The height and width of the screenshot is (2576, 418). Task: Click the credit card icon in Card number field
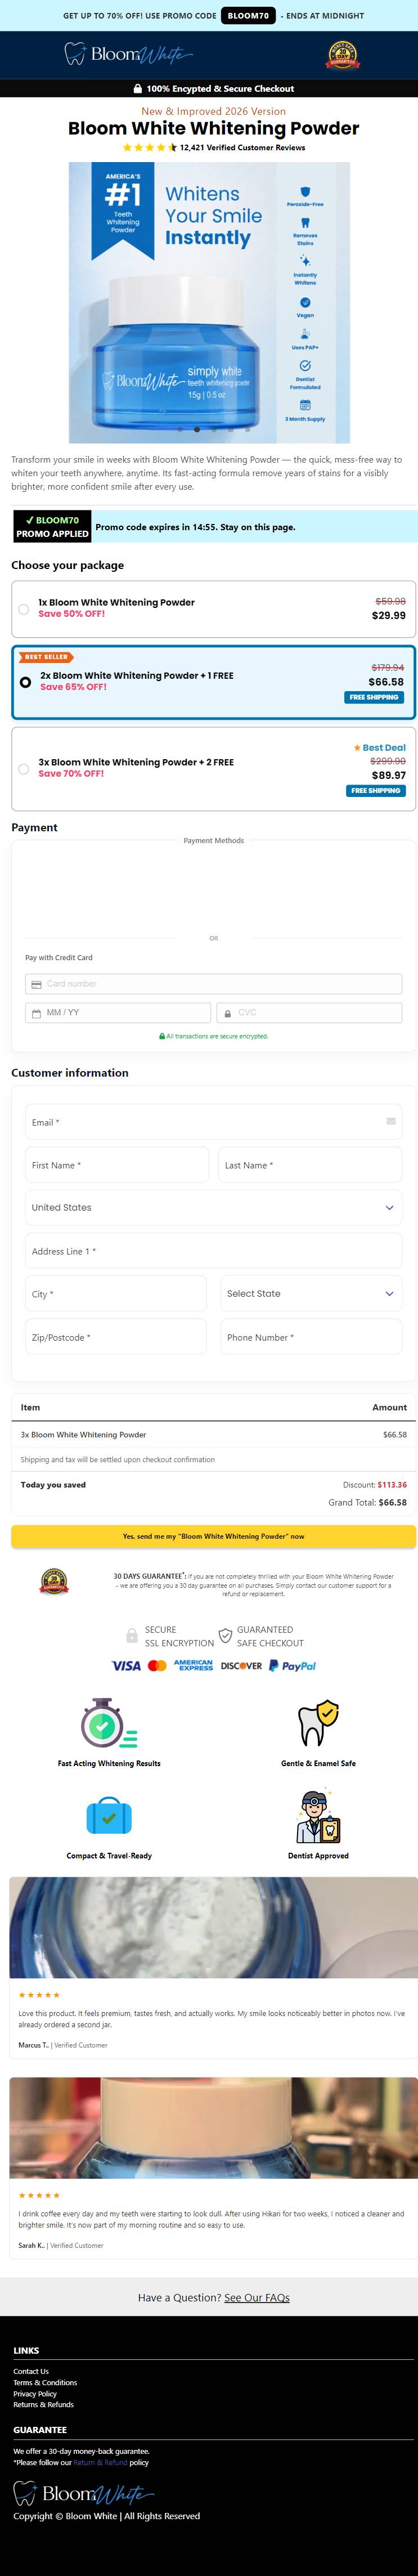(x=36, y=984)
